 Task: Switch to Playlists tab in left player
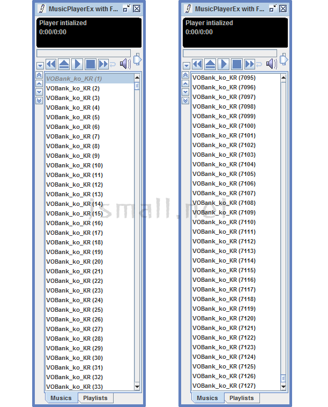pyautogui.click(x=95, y=398)
